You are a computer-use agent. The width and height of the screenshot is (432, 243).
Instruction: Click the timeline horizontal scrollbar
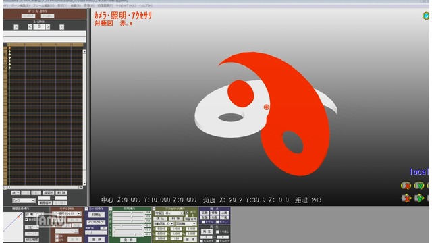pyautogui.click(x=45, y=188)
